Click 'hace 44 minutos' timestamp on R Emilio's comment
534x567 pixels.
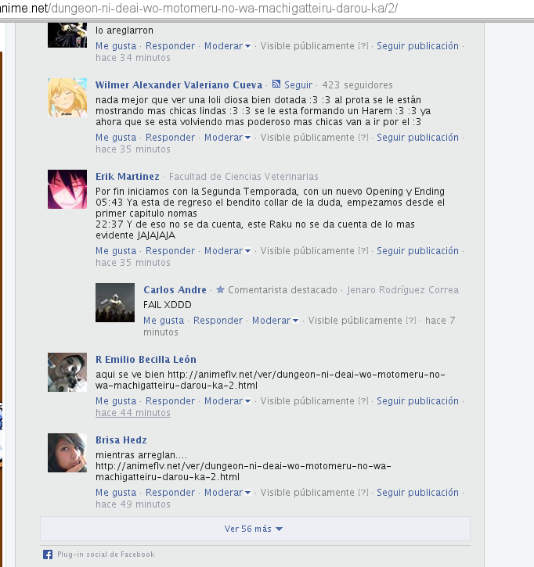133,413
